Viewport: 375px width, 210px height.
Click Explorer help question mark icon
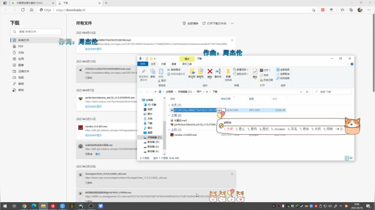tap(352, 64)
